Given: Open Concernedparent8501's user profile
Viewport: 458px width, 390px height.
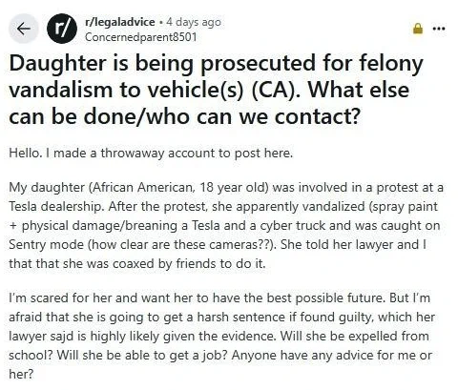Looking at the screenshot, I should [140, 37].
